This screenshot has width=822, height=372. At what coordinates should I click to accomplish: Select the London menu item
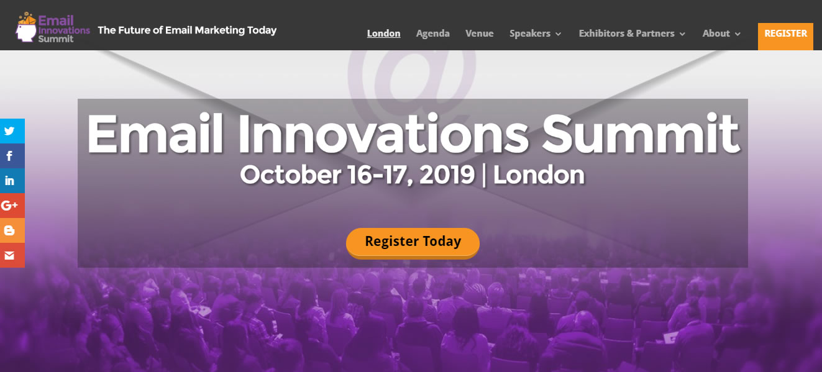[x=383, y=34]
